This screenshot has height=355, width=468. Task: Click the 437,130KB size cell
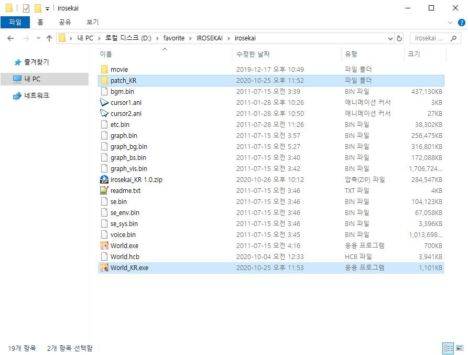(x=427, y=91)
